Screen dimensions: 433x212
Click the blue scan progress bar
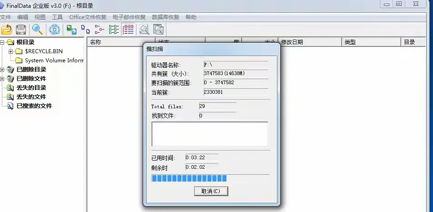pyautogui.click(x=210, y=178)
